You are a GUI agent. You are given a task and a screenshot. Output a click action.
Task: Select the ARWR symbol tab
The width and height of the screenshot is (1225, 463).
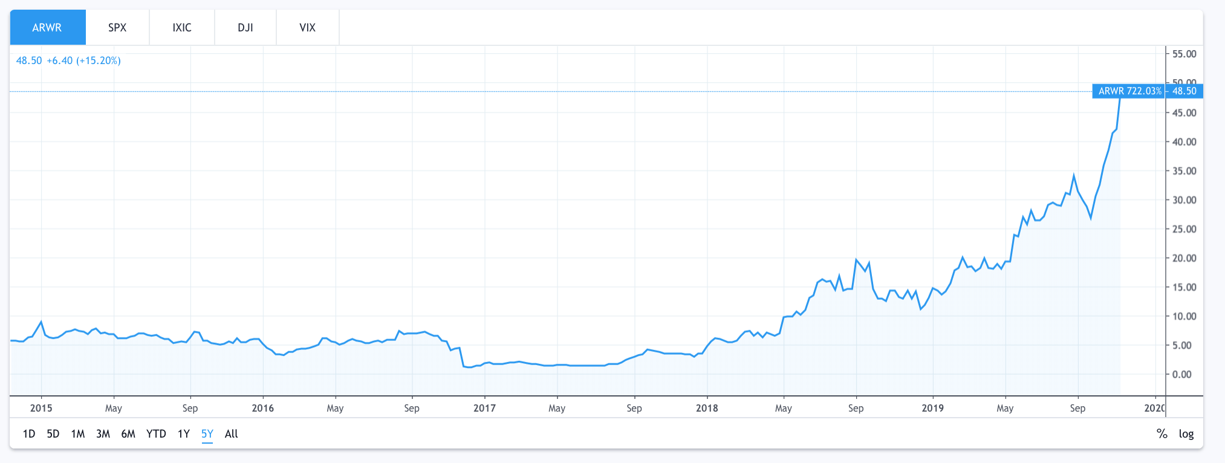(48, 27)
